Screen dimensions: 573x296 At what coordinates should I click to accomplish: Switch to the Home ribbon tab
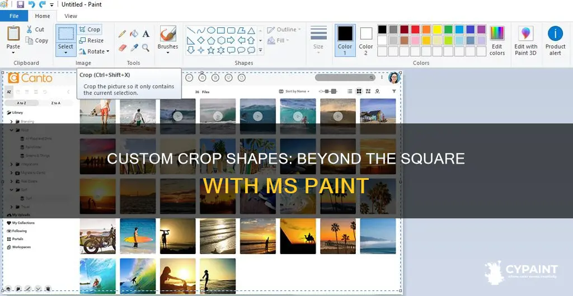point(43,16)
